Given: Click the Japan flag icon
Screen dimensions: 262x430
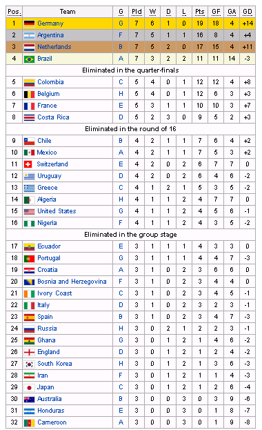Looking at the screenshot, I should click(x=29, y=387).
